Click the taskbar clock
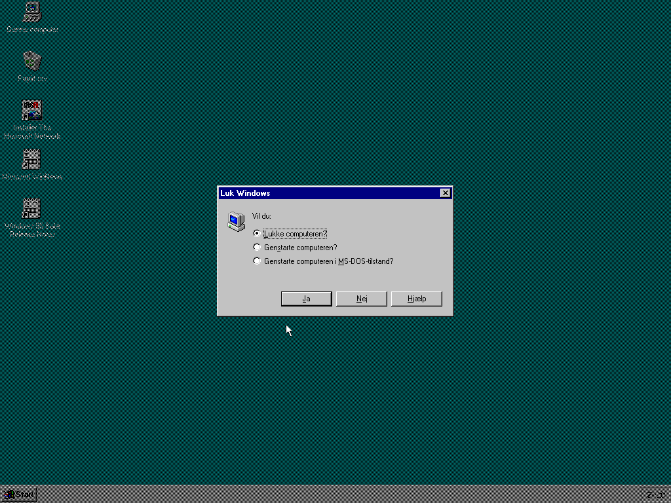 (655, 495)
